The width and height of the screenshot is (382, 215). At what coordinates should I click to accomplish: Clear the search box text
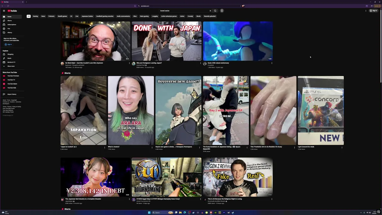click(x=210, y=11)
